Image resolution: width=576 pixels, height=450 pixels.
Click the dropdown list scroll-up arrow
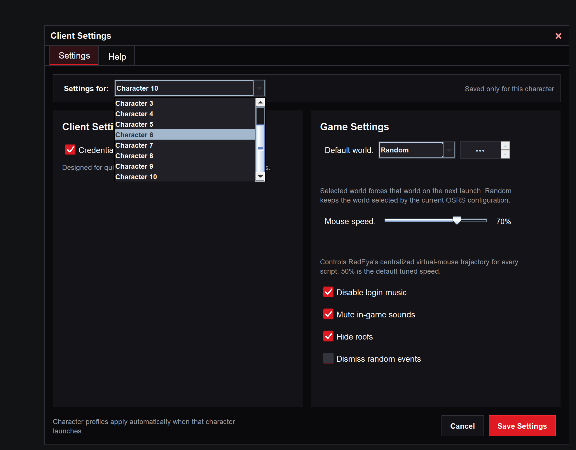click(260, 102)
